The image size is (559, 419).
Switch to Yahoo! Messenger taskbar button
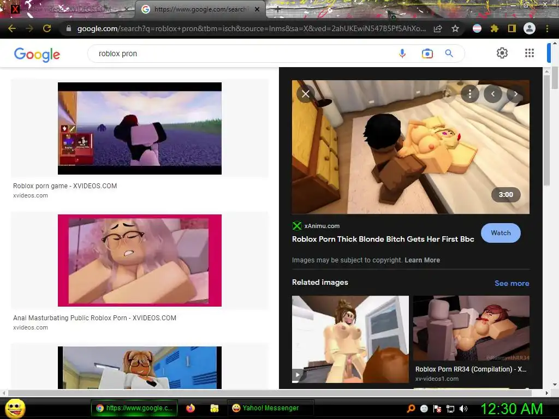coord(270,408)
